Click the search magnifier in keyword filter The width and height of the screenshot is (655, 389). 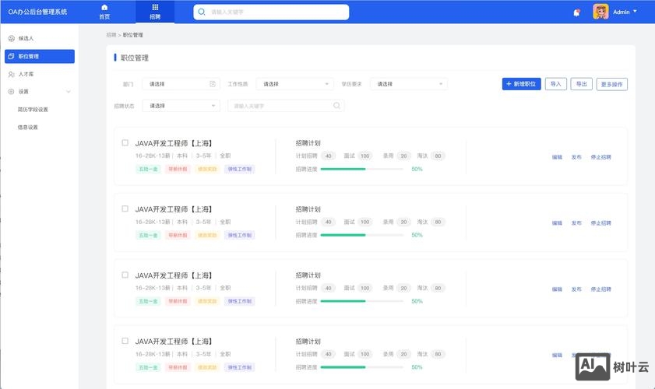(337, 106)
